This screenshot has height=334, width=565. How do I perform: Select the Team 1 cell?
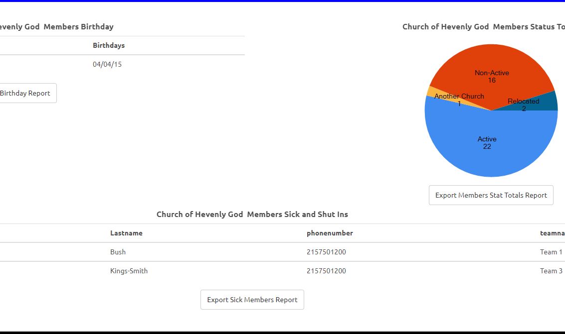tap(551, 252)
